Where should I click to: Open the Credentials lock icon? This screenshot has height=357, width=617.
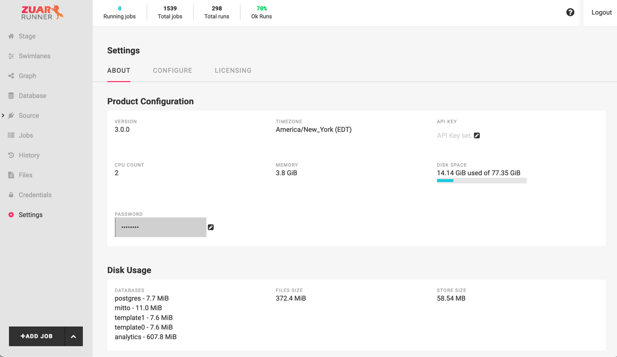point(11,195)
